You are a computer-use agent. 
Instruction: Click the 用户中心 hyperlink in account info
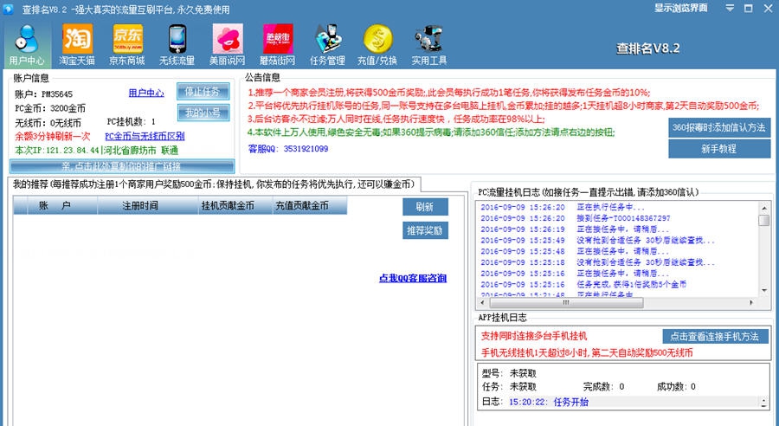tap(146, 93)
